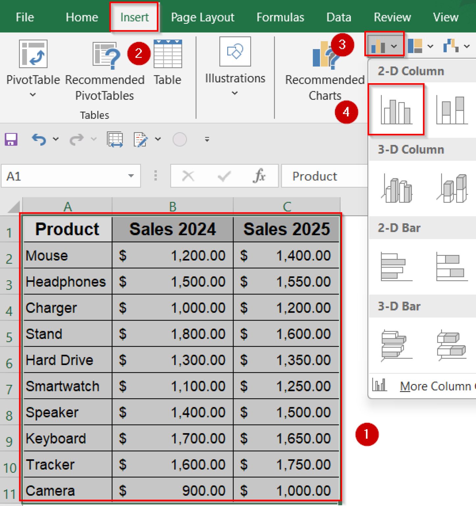The image size is (476, 506).
Task: Click Recommended Charts
Action: click(x=324, y=69)
